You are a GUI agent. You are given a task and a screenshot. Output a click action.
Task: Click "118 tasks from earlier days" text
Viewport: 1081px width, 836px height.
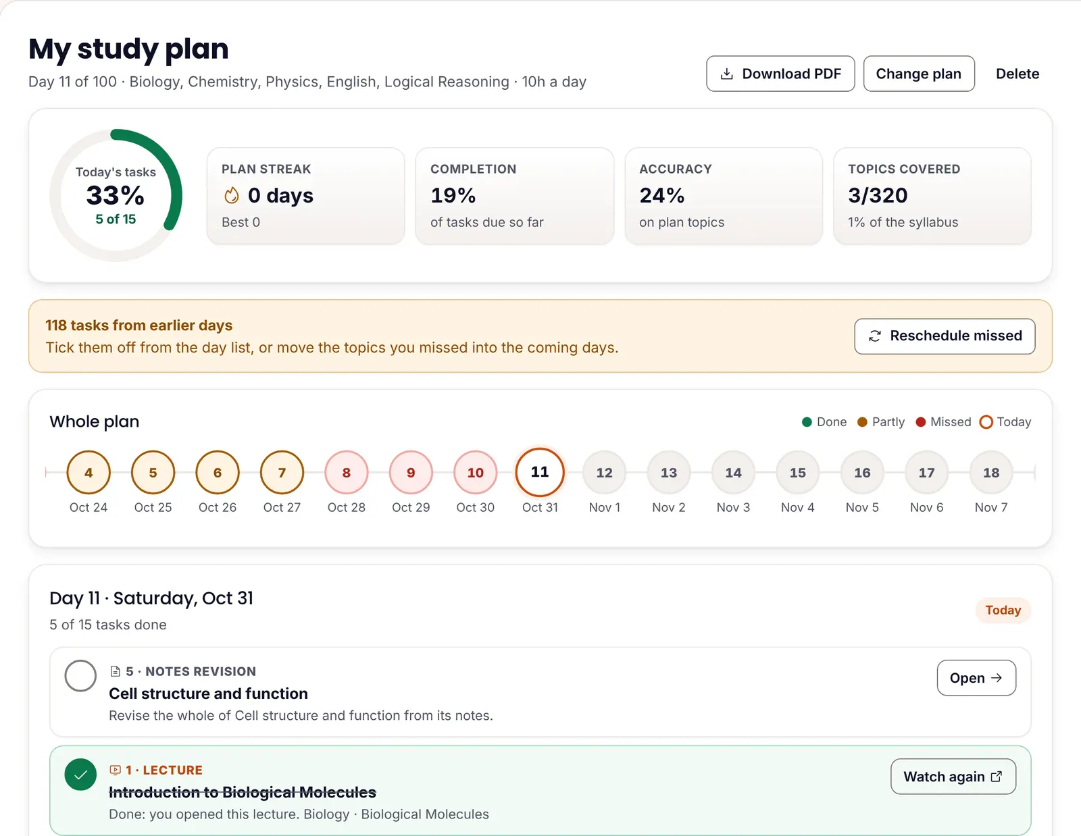pos(139,325)
